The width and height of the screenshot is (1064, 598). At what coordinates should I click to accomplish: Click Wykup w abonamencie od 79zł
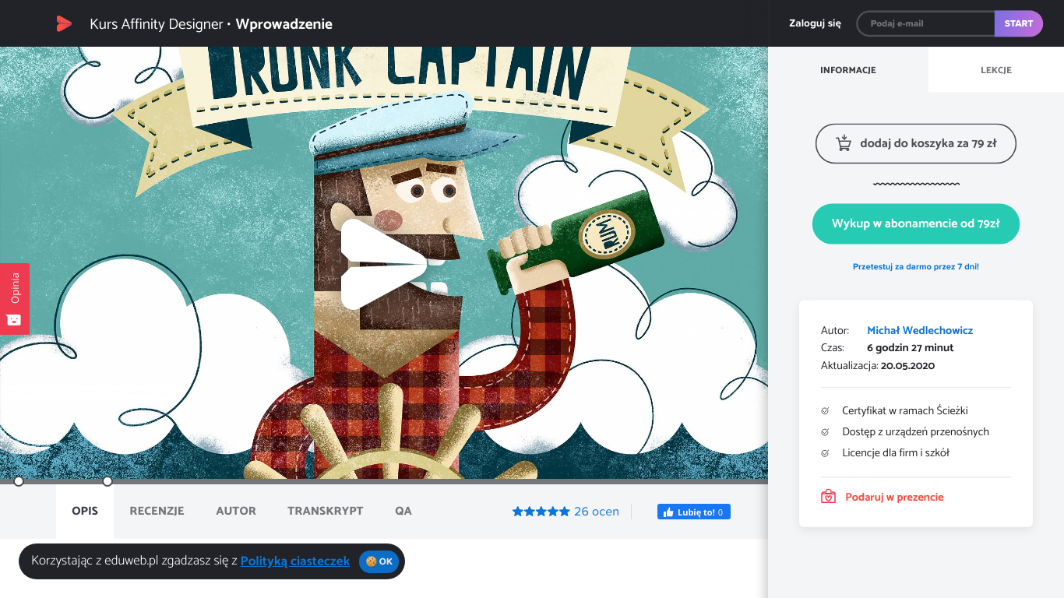tap(916, 223)
